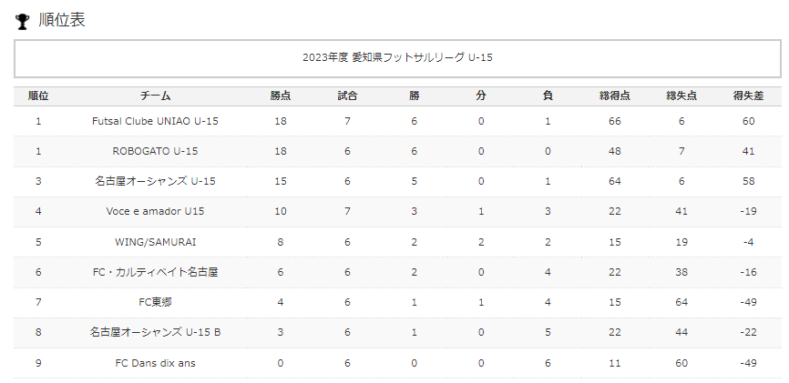Click the 順位 column header
The width and height of the screenshot is (789, 383).
[38, 96]
